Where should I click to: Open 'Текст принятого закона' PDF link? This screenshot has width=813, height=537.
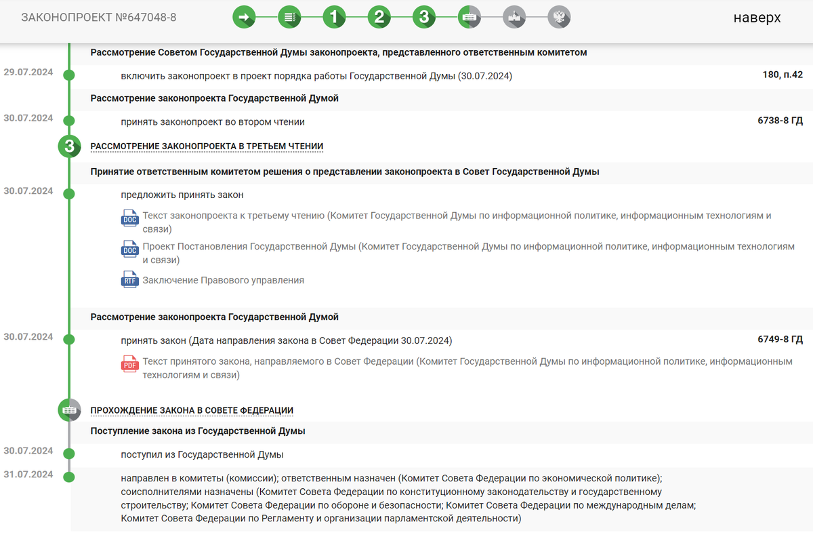point(467,368)
